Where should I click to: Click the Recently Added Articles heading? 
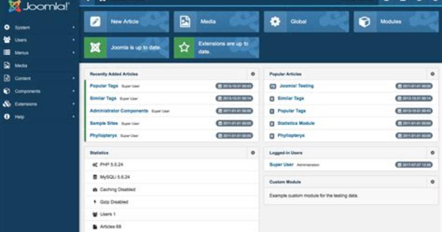pos(113,74)
